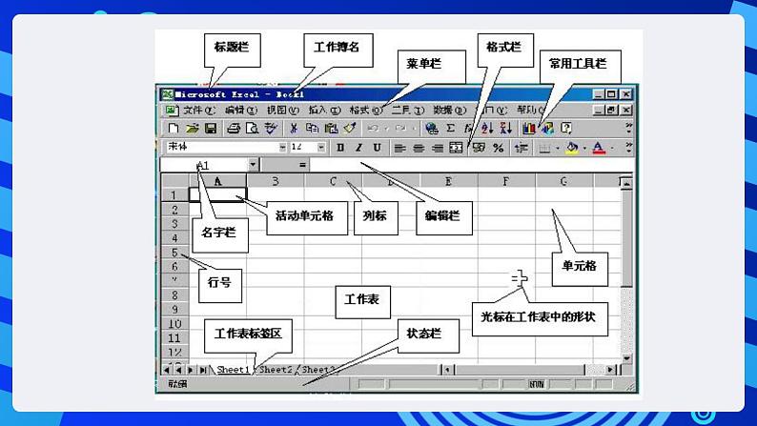Open the Name Box dropdown arrow

click(x=253, y=165)
